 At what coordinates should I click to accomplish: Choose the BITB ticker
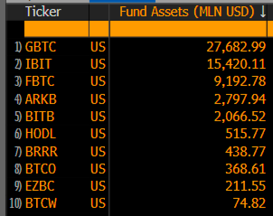pyautogui.click(x=40, y=116)
